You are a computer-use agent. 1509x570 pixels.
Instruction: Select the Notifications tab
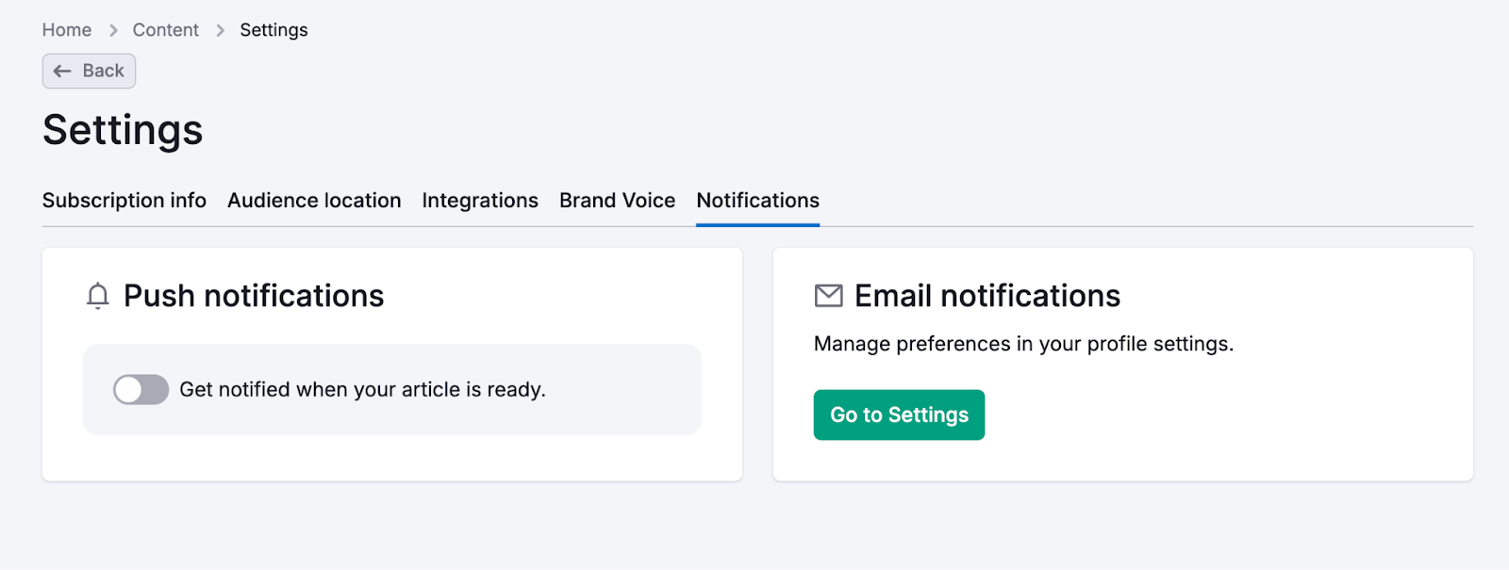(x=757, y=201)
